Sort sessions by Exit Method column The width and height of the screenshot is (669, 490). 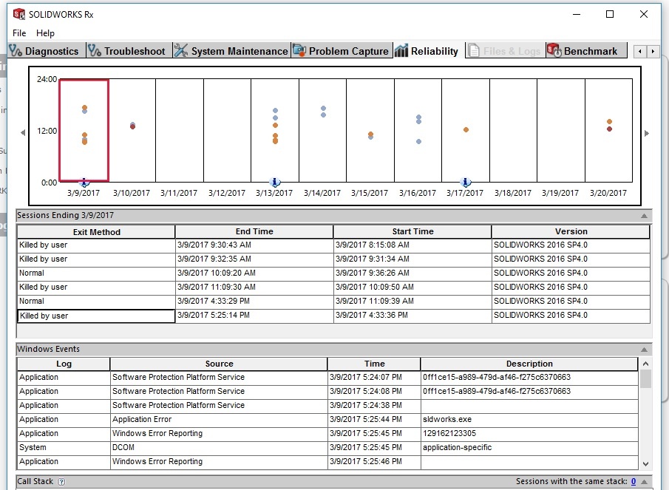pos(96,232)
